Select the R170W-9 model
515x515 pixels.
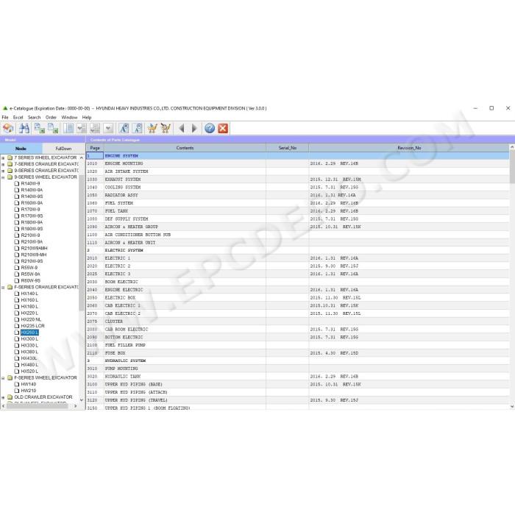pos(31,209)
